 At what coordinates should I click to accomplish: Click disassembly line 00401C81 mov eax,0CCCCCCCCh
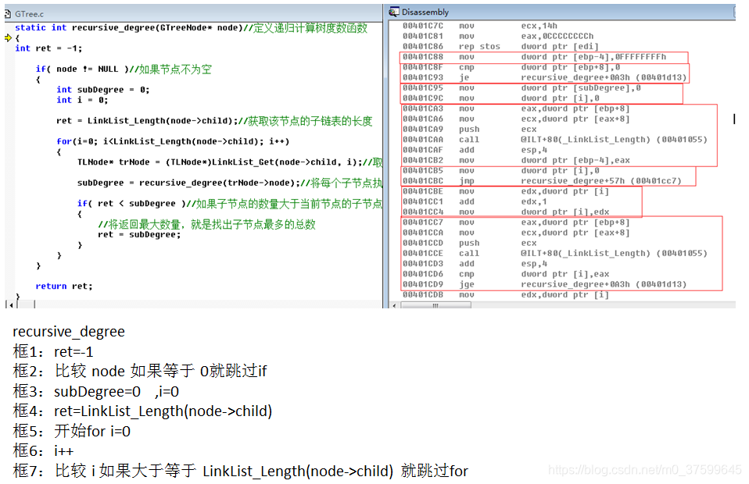pyautogui.click(x=498, y=36)
